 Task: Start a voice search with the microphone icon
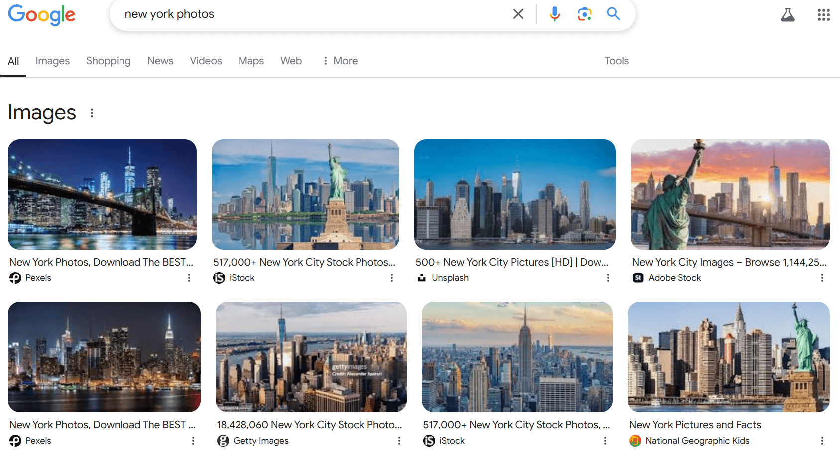[554, 14]
